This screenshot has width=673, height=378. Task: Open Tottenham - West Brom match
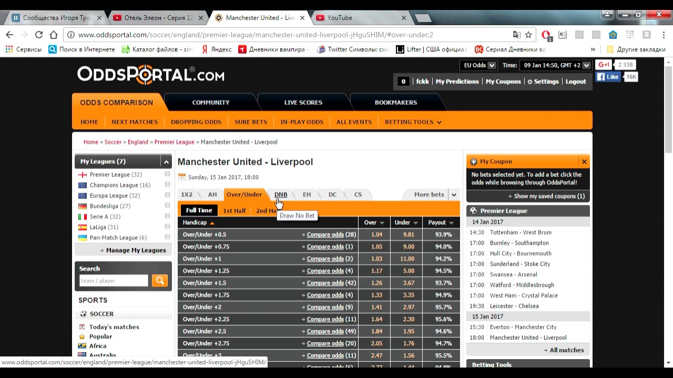coord(521,233)
